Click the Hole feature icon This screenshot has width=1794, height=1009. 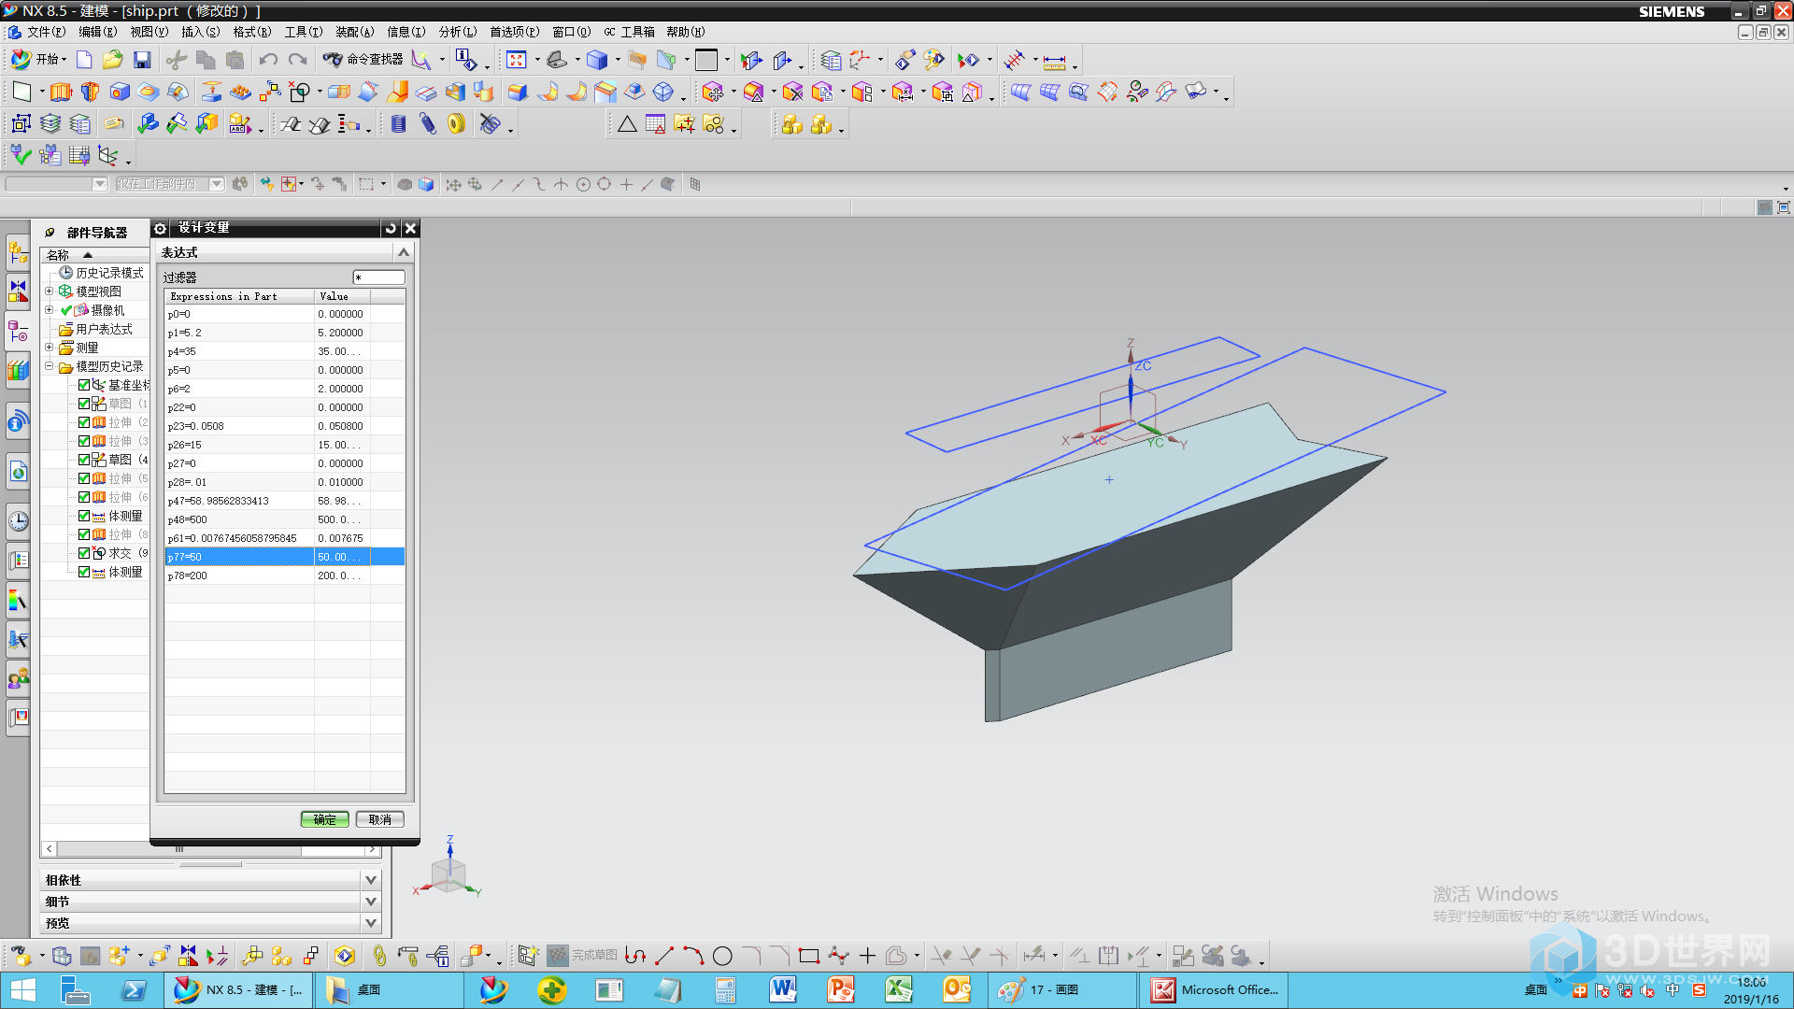pyautogui.click(x=120, y=92)
